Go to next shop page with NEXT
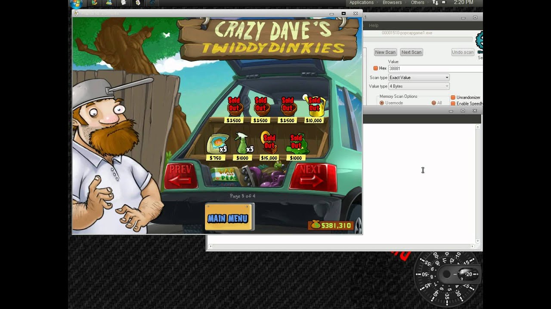 pyautogui.click(x=313, y=176)
